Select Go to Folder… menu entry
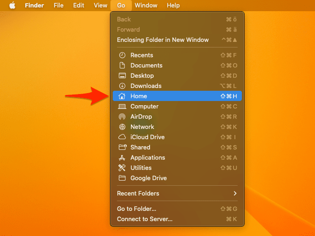315x236 pixels. click(x=137, y=209)
